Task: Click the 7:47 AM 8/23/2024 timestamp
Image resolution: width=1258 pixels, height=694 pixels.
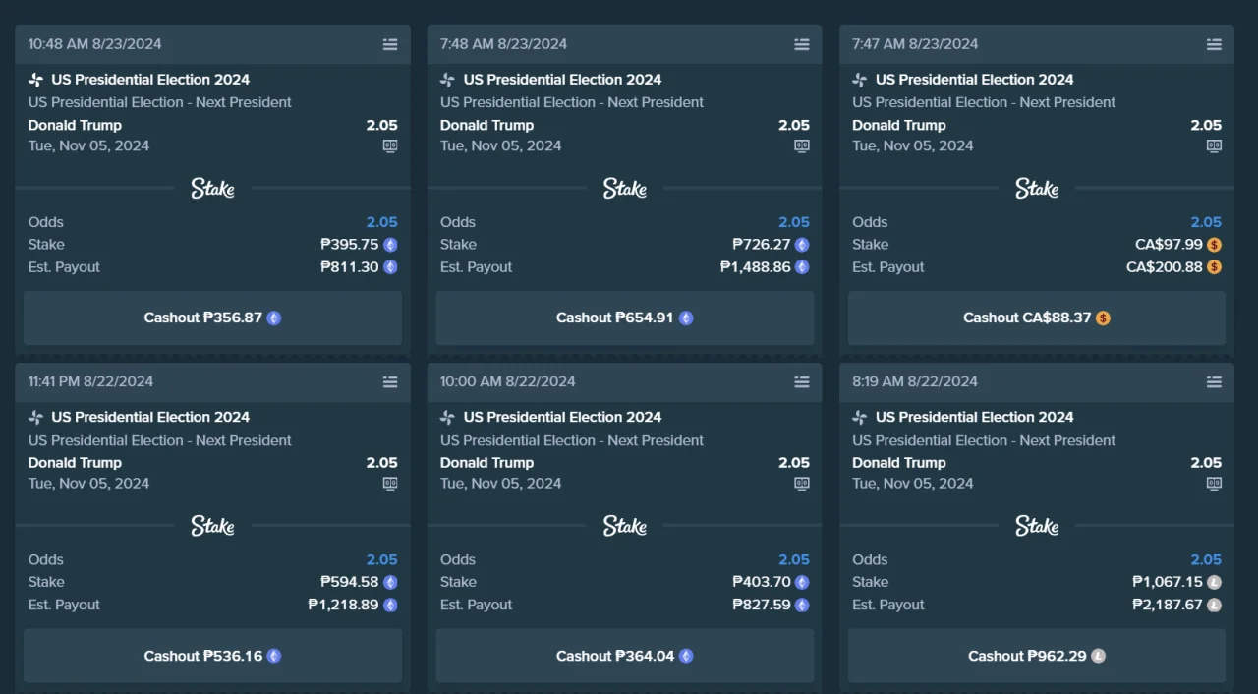Action: coord(915,44)
